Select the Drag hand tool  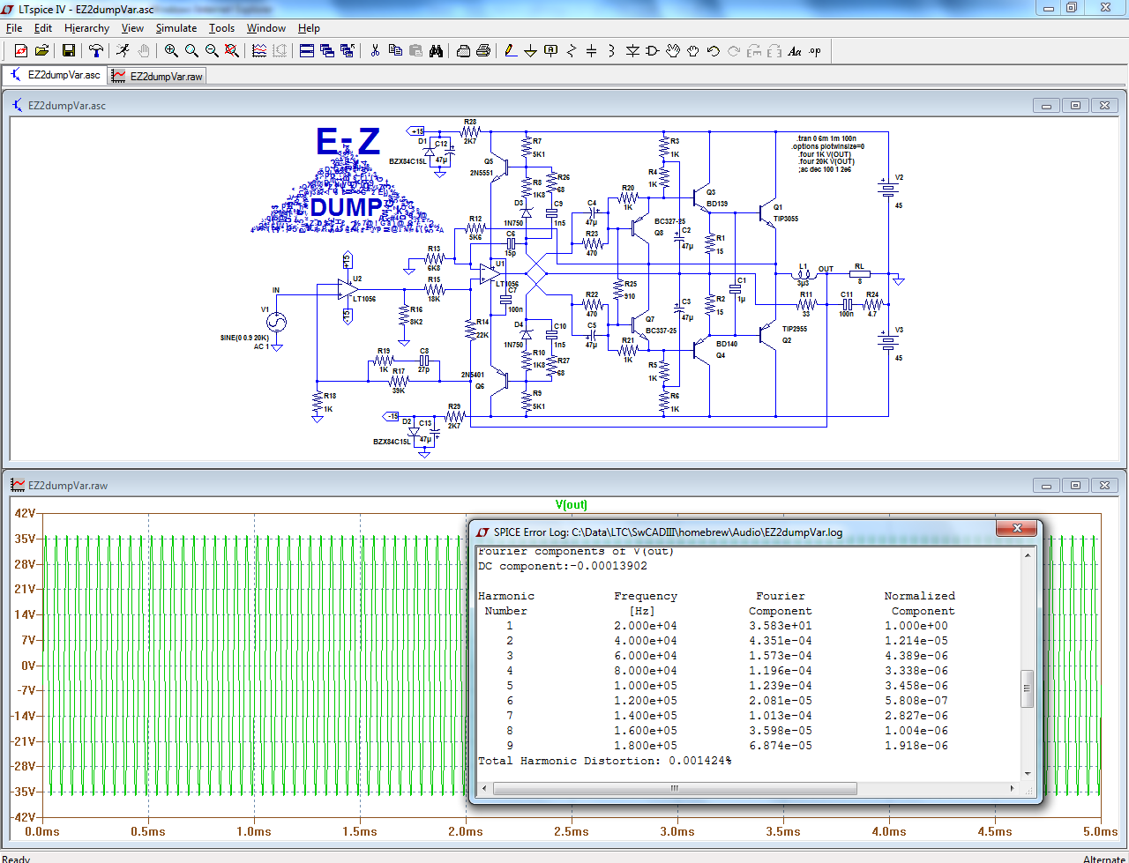pos(693,51)
